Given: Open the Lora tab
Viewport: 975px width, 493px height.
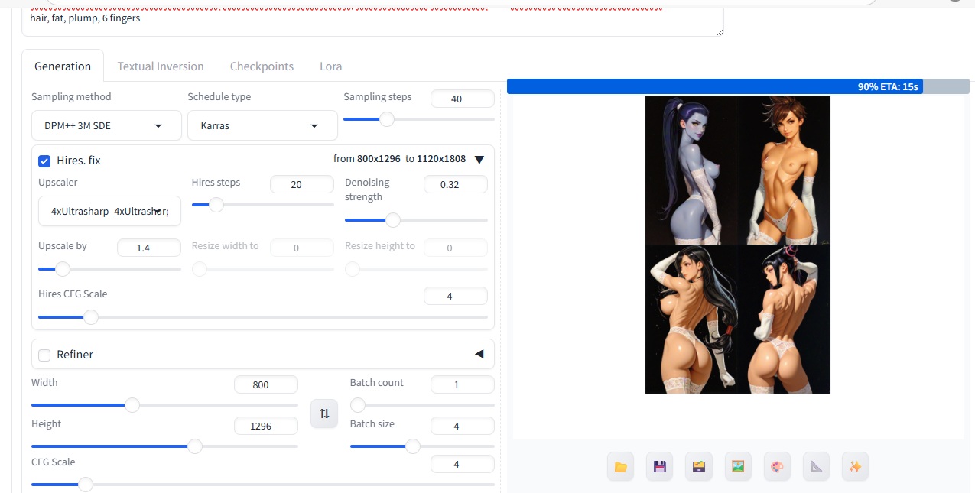Looking at the screenshot, I should (x=330, y=66).
